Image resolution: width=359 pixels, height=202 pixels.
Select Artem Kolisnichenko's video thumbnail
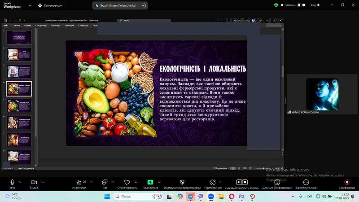click(x=322, y=94)
